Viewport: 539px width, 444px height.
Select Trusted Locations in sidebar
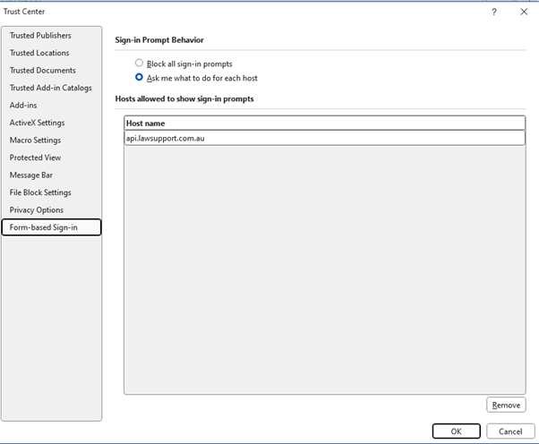[x=39, y=53]
